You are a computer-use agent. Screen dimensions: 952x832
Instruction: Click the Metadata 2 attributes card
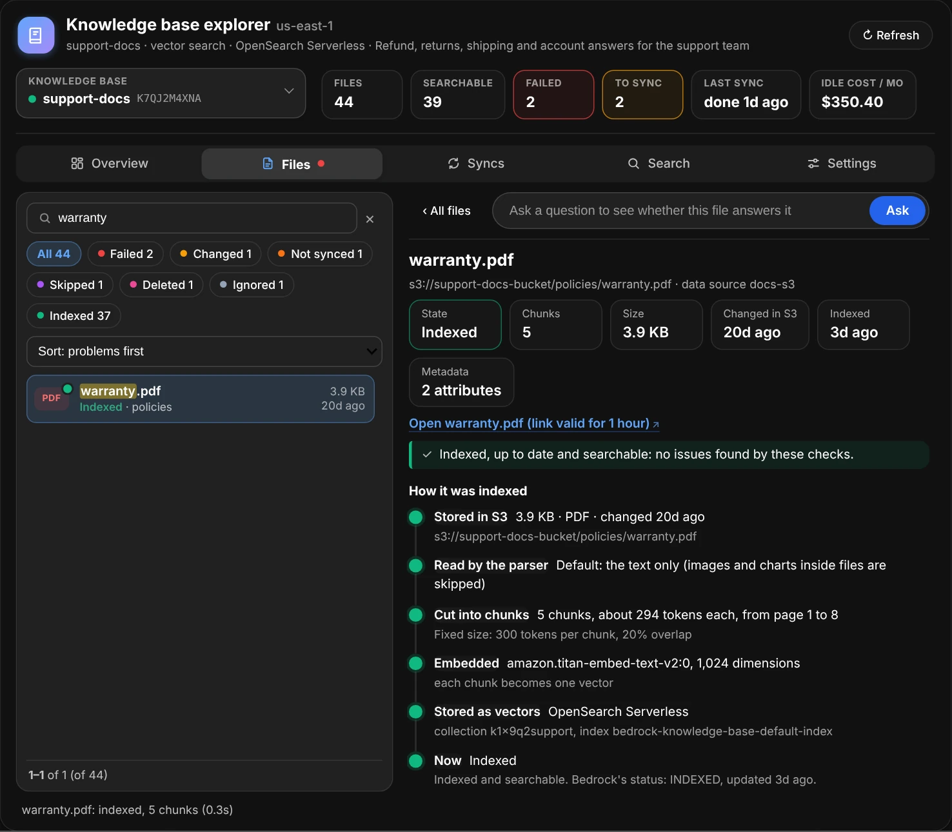[x=462, y=382]
